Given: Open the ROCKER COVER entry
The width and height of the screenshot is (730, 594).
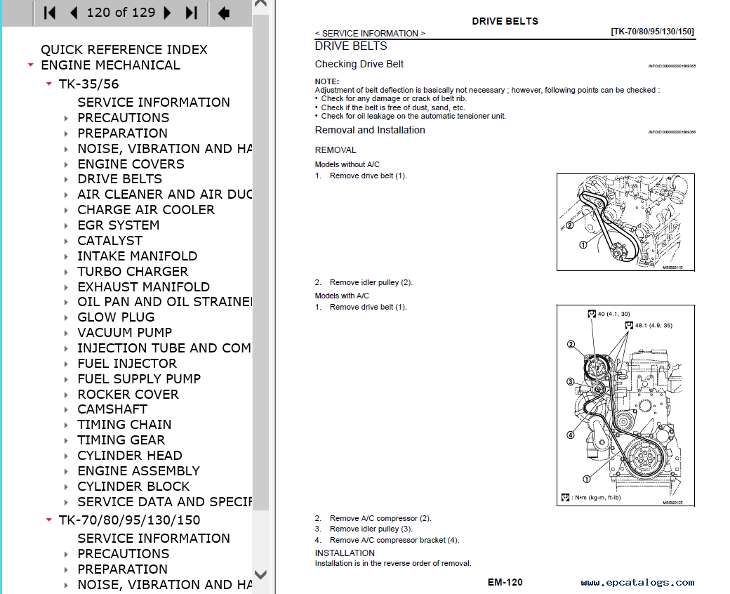Looking at the screenshot, I should 128,395.
